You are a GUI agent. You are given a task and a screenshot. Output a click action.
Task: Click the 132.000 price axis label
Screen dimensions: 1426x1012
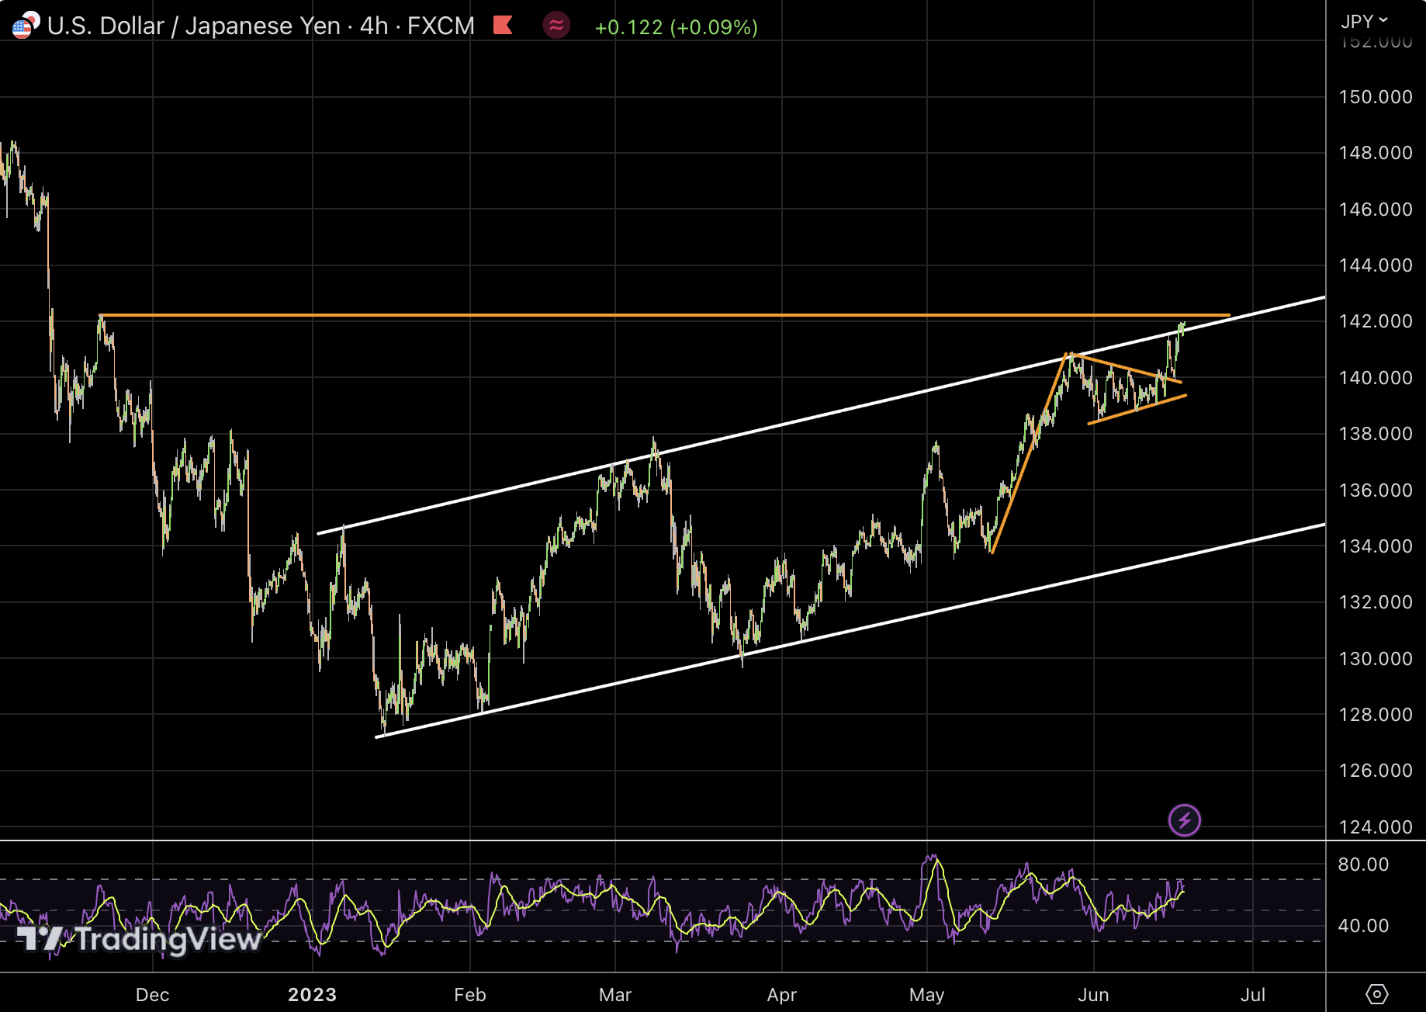(1376, 602)
